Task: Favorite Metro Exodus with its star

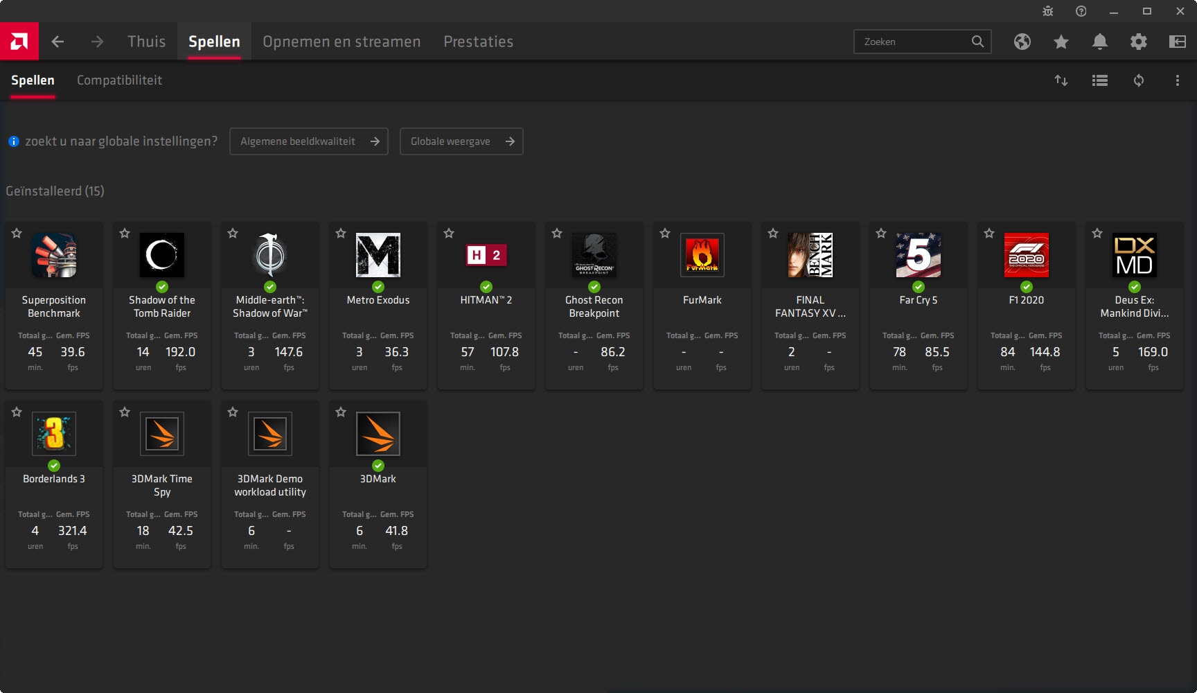Action: [341, 234]
